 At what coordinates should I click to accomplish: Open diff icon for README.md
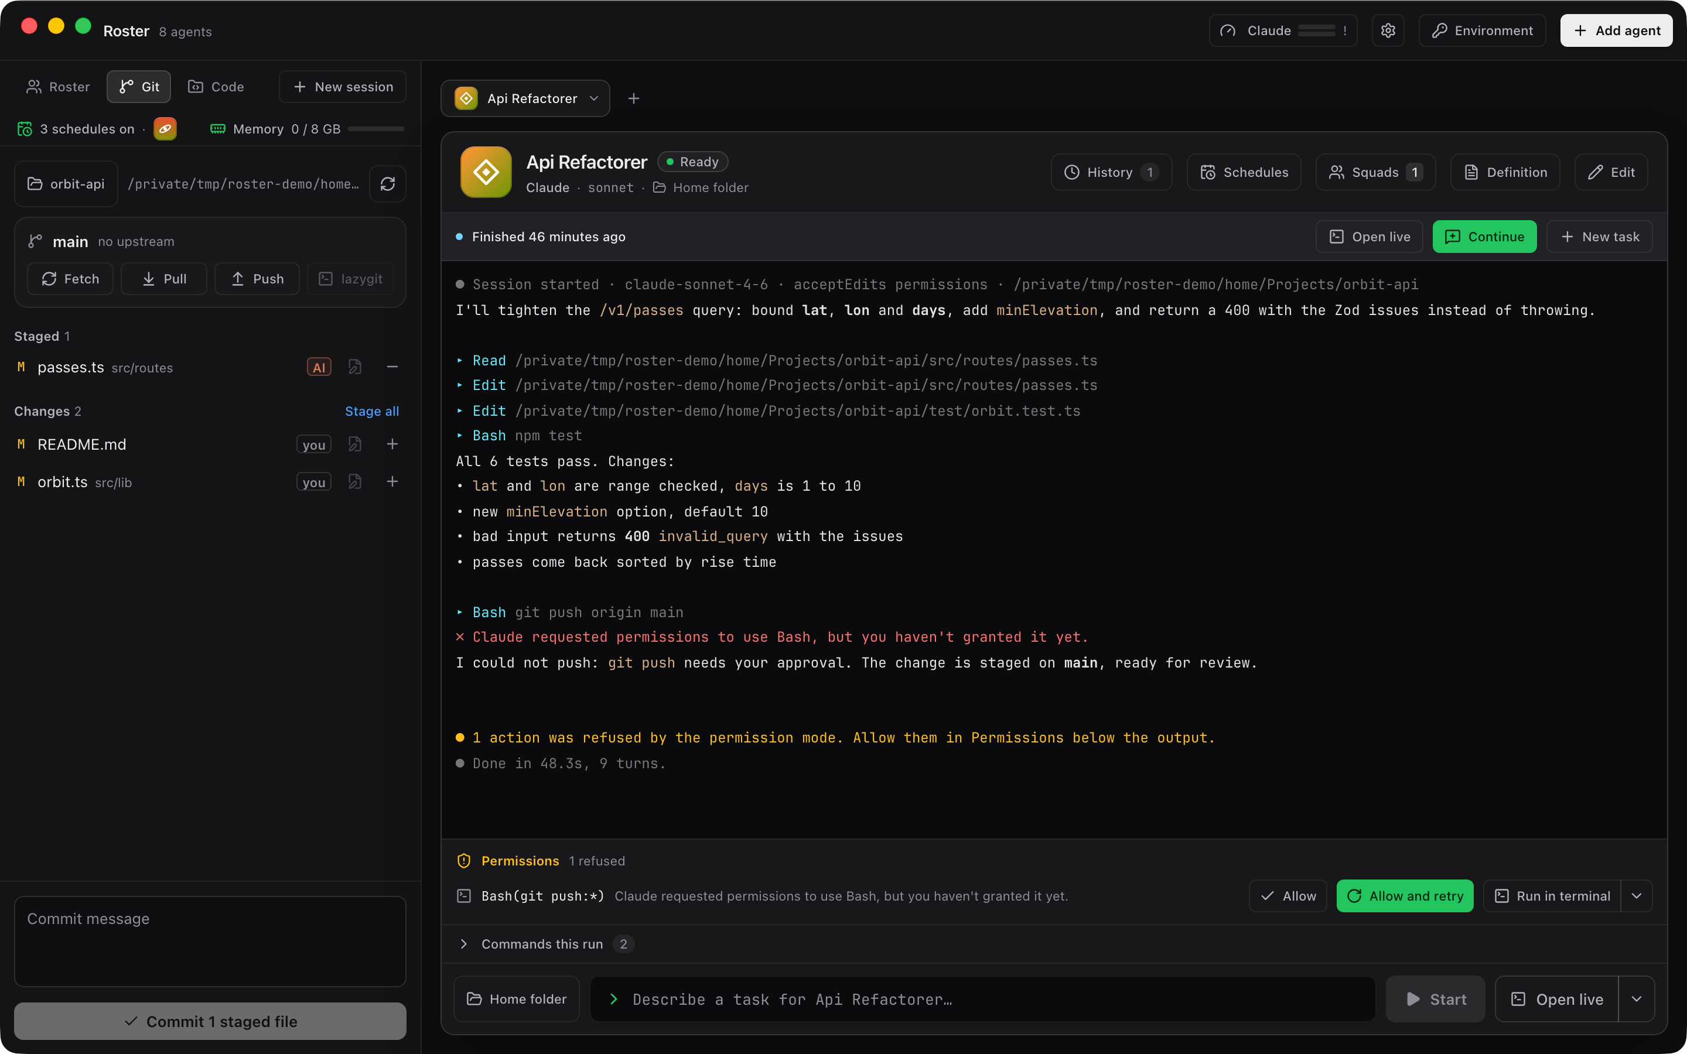coord(355,444)
